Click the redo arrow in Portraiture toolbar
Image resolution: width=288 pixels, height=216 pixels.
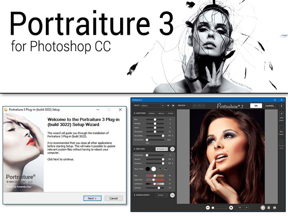click(x=199, y=106)
